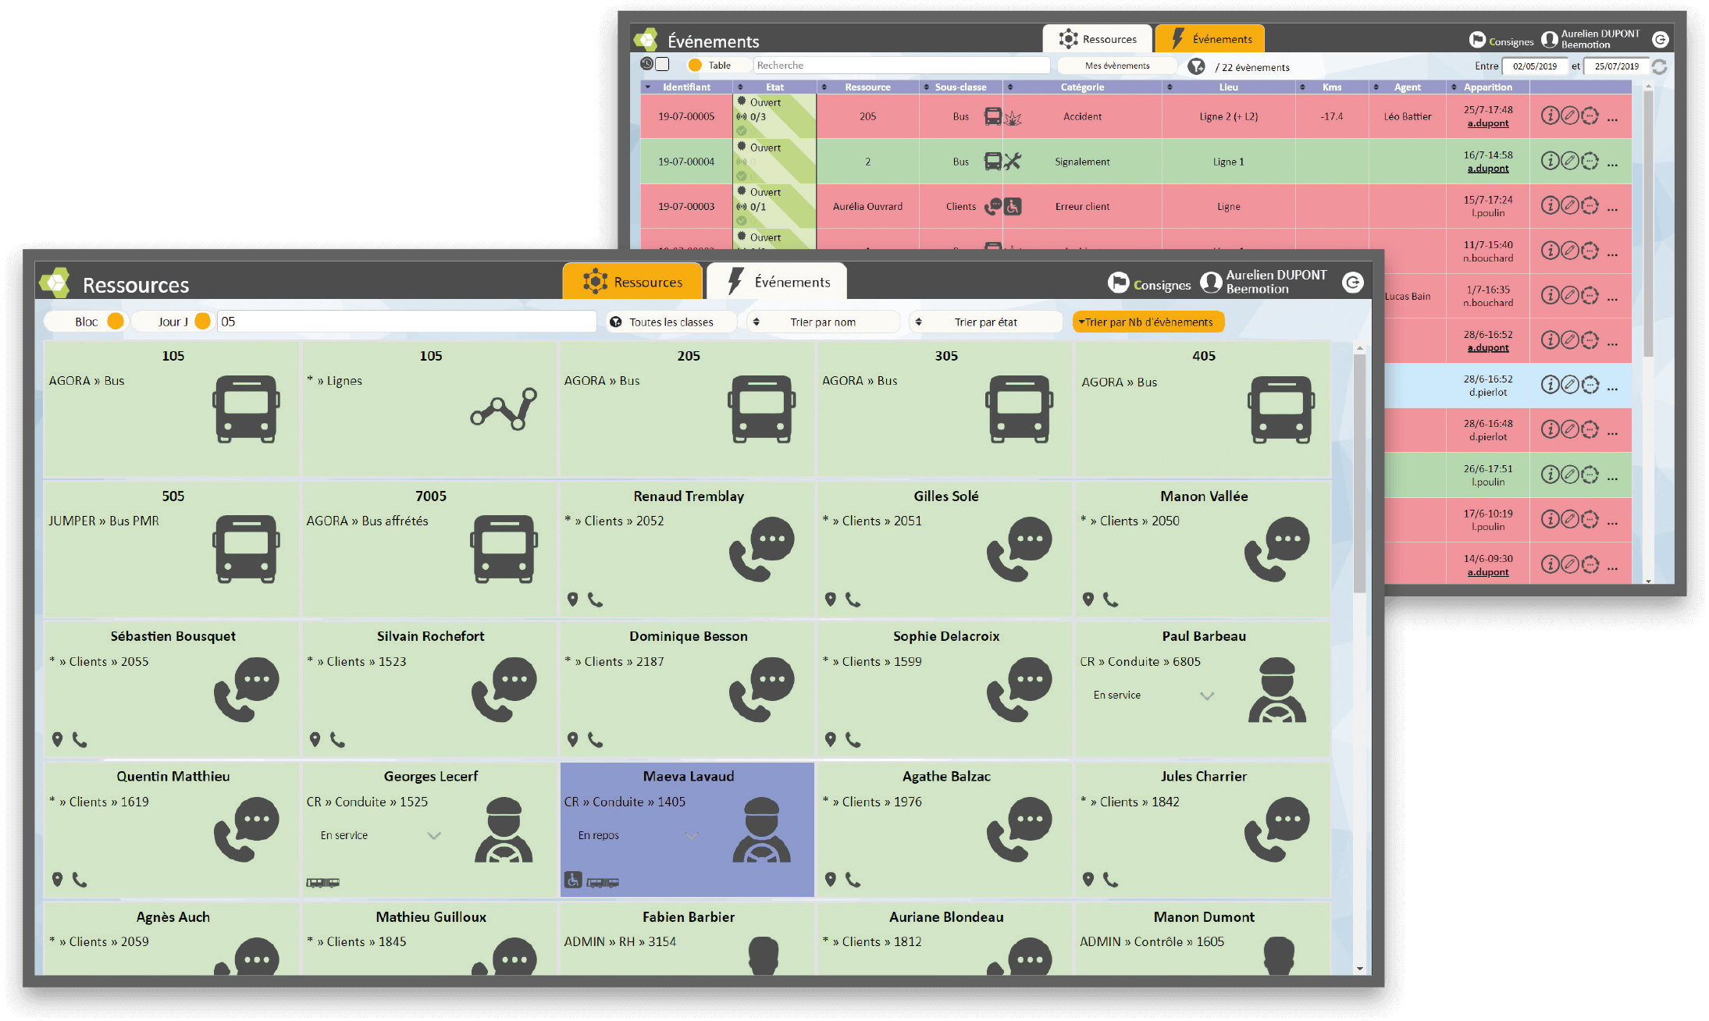Click history clock icon in Événements toolbar
This screenshot has height=1021, width=1709.
[647, 64]
